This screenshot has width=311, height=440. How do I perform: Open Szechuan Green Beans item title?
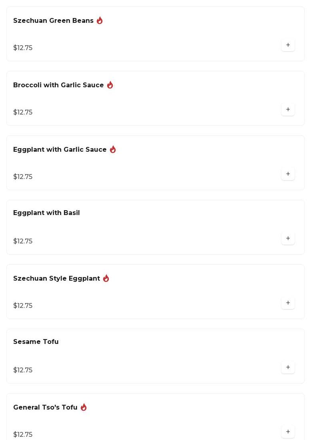[x=53, y=21]
